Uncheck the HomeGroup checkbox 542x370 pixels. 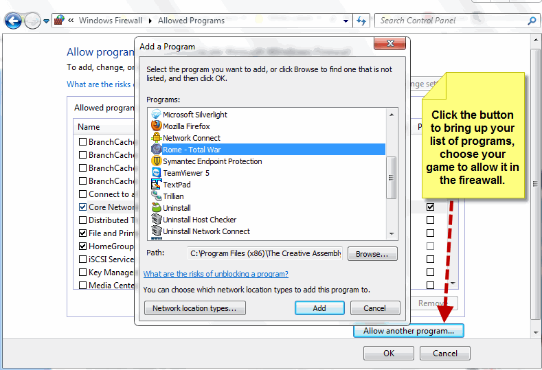(82, 246)
